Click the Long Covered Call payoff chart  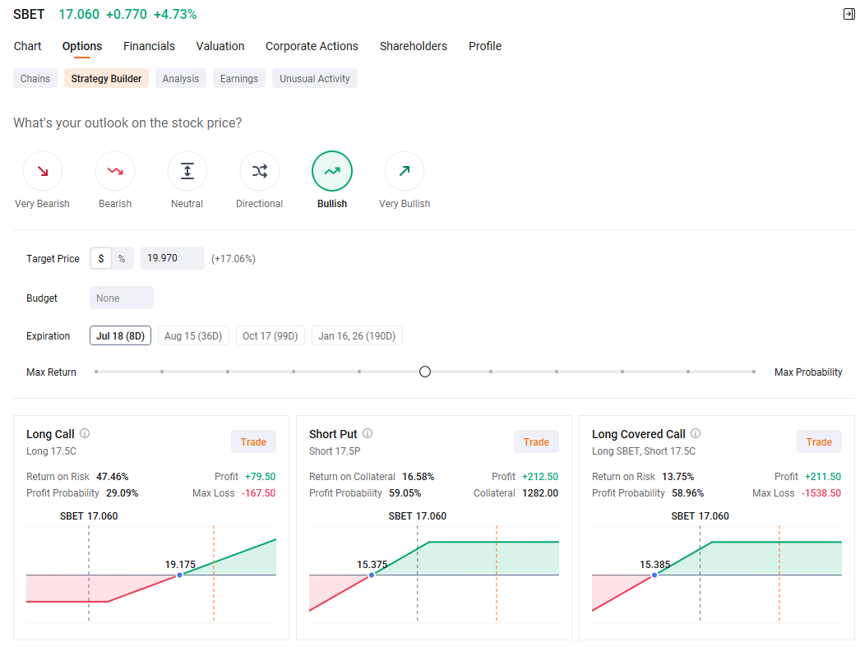[717, 574]
